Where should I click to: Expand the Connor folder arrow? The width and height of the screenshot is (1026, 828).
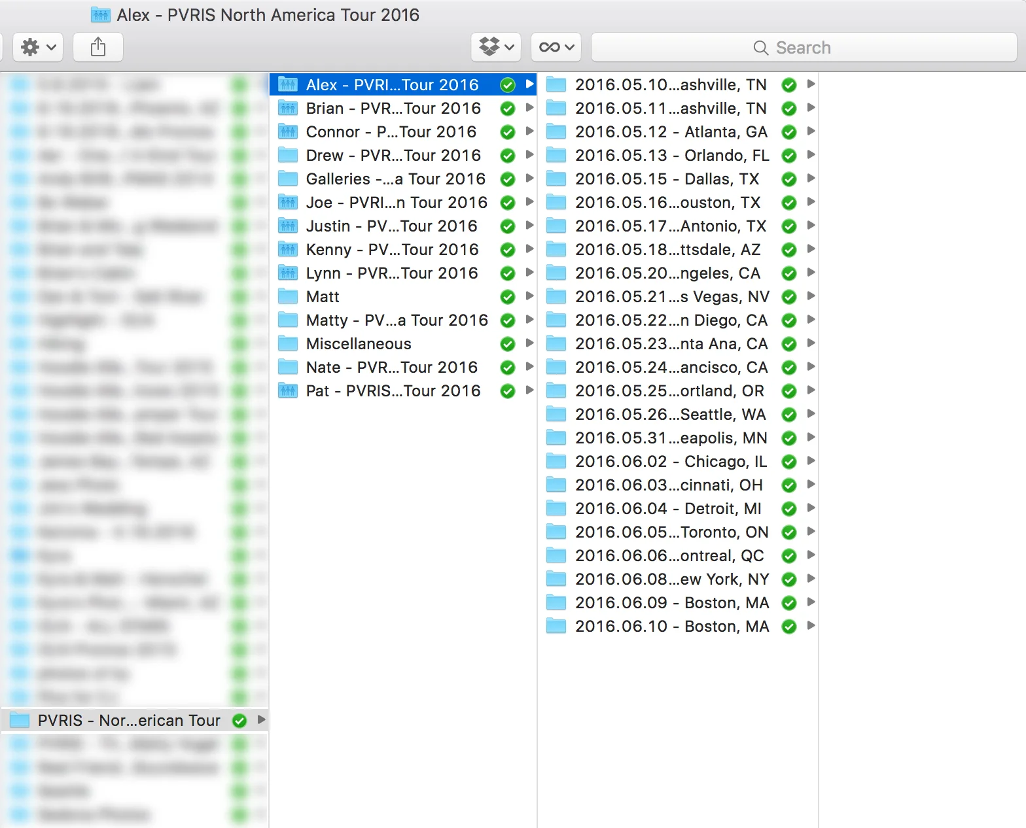tap(530, 131)
